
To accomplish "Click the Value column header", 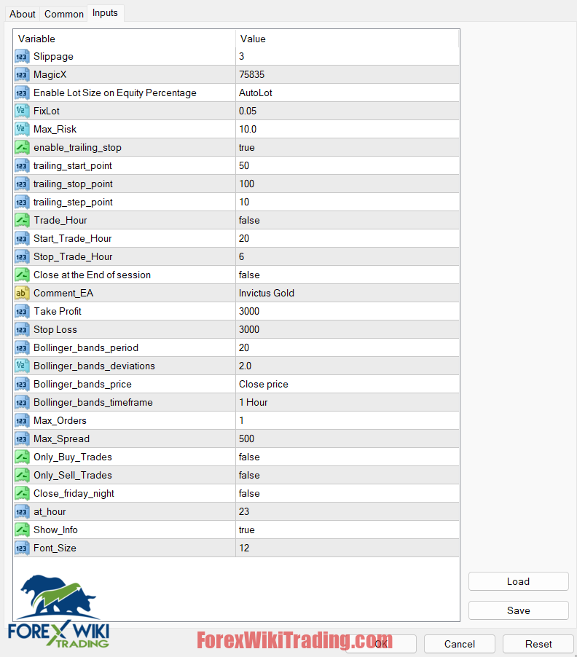I will point(348,39).
